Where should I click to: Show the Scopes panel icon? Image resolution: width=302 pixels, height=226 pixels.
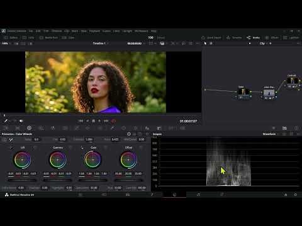pyautogui.click(x=284, y=128)
